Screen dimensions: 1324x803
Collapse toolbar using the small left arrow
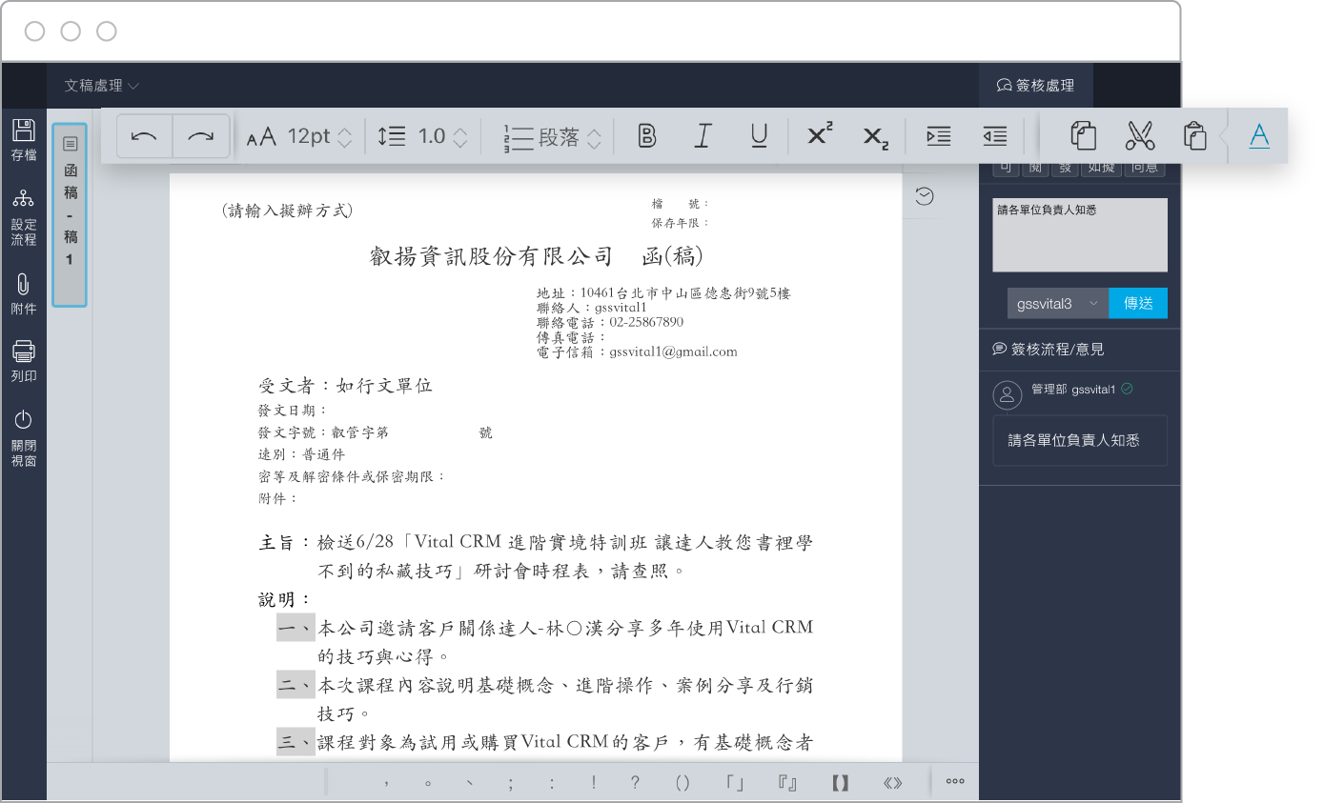[x=1223, y=136]
